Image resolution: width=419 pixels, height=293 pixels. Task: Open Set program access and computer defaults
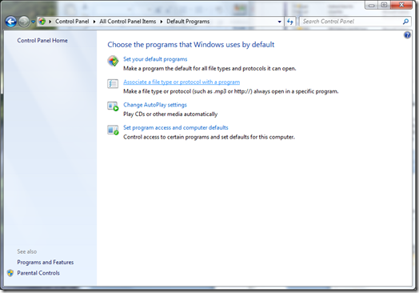[176, 127]
